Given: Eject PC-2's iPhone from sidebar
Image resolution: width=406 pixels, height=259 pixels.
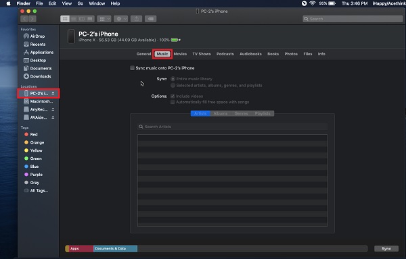Looking at the screenshot, I should (53, 93).
